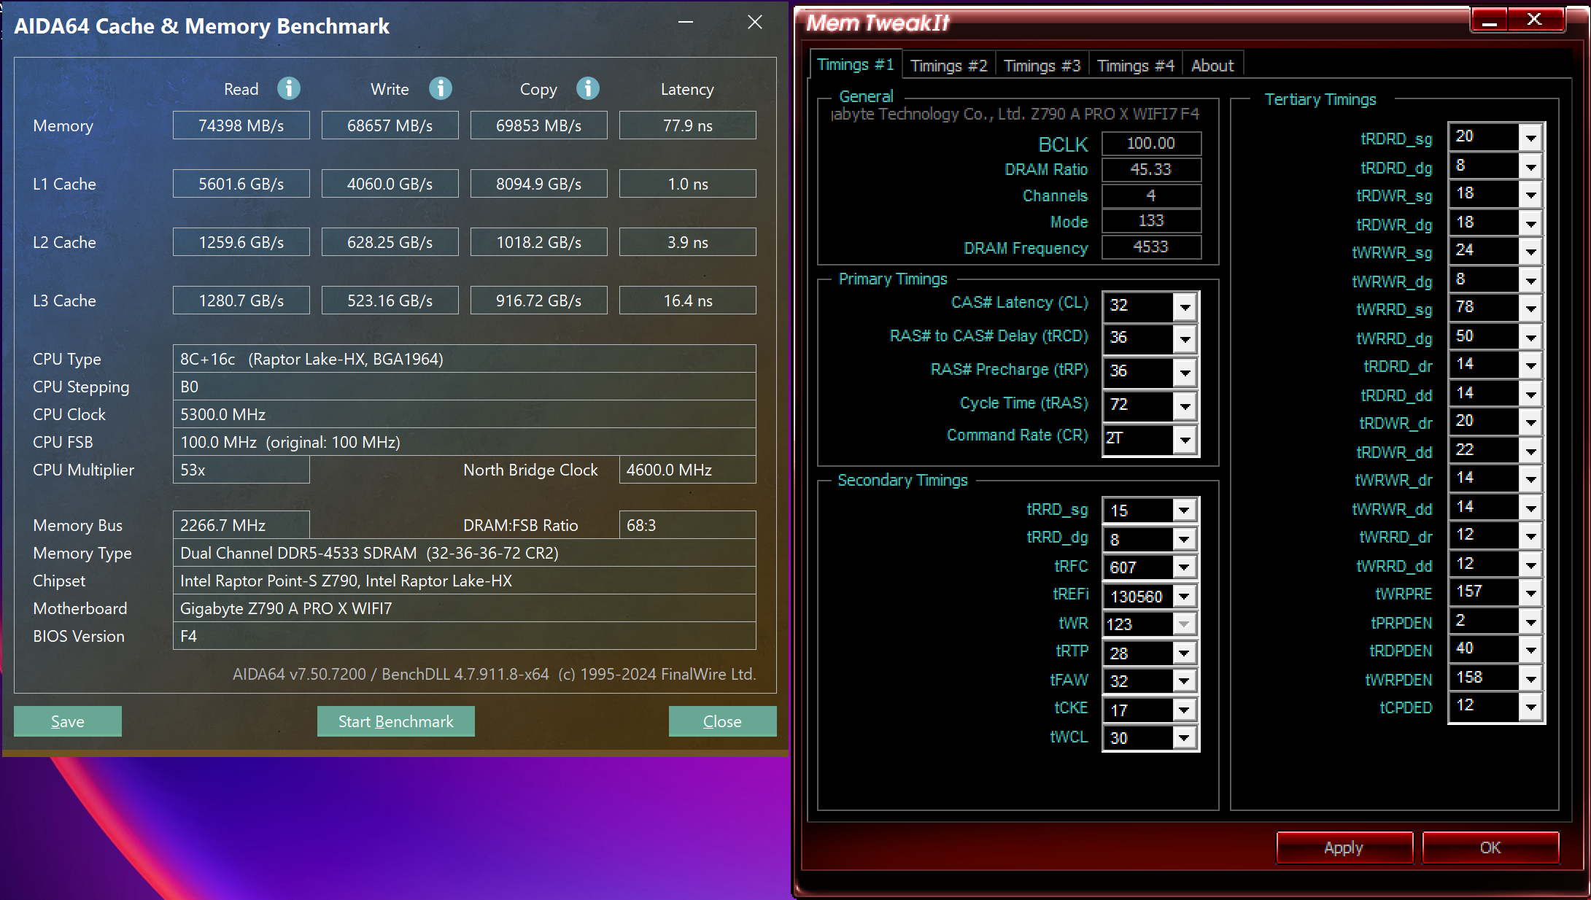Open the Command Rate (CR) dropdown
The height and width of the screenshot is (900, 1591).
point(1185,440)
